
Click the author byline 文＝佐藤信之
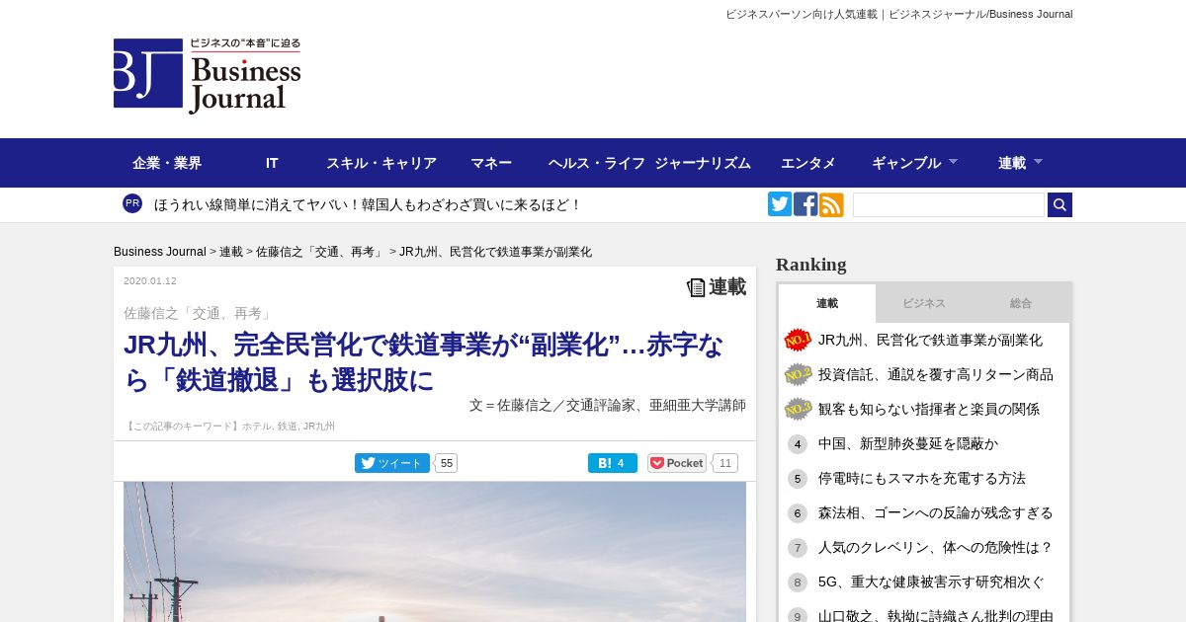pos(608,405)
